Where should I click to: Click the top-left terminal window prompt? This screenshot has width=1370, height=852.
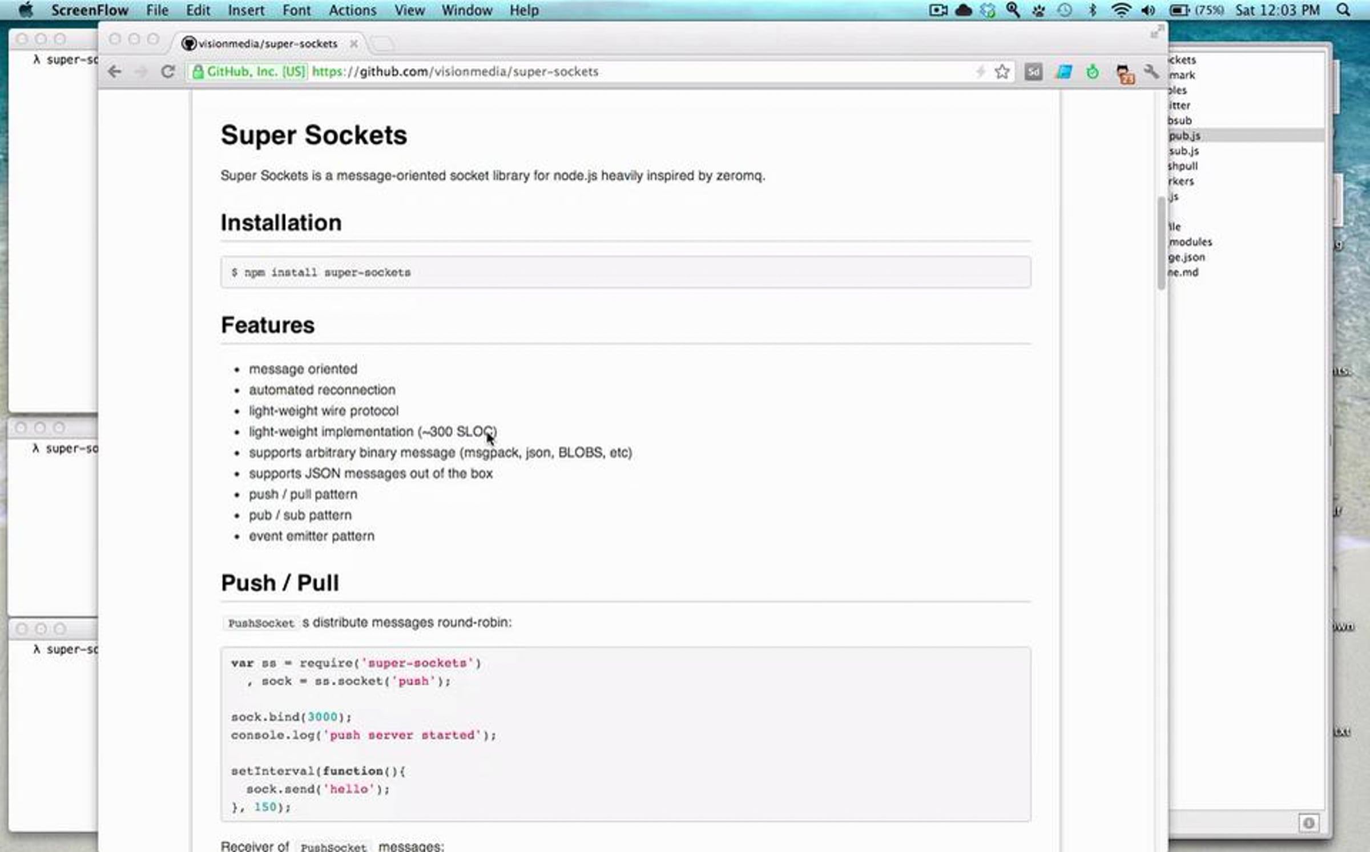65,60
